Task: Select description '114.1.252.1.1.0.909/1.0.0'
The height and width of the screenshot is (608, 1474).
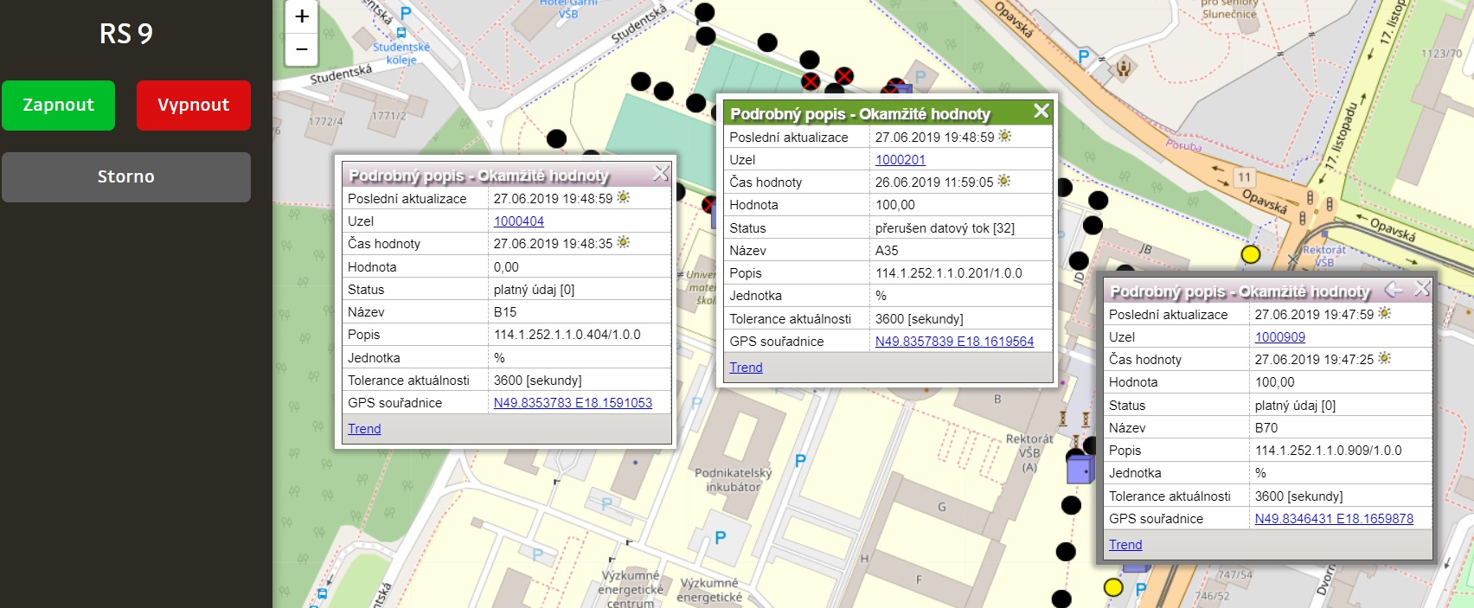Action: [1329, 451]
